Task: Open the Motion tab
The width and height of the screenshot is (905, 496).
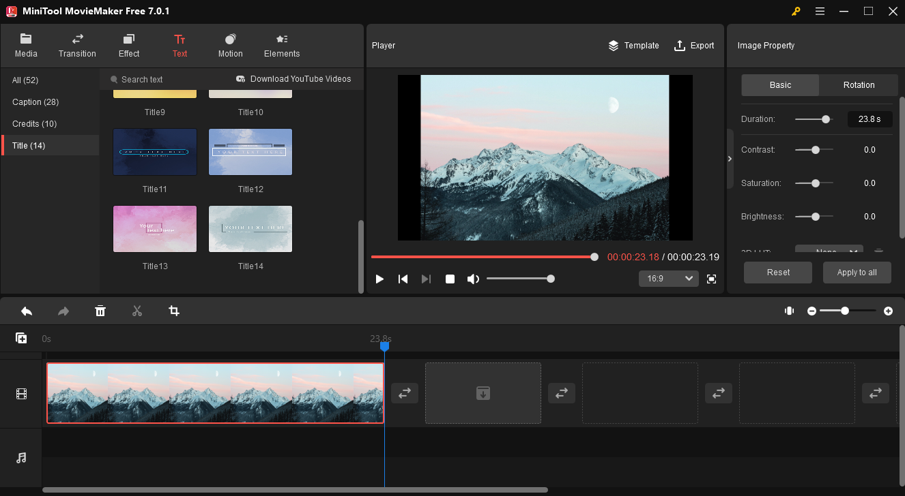Action: tap(230, 45)
